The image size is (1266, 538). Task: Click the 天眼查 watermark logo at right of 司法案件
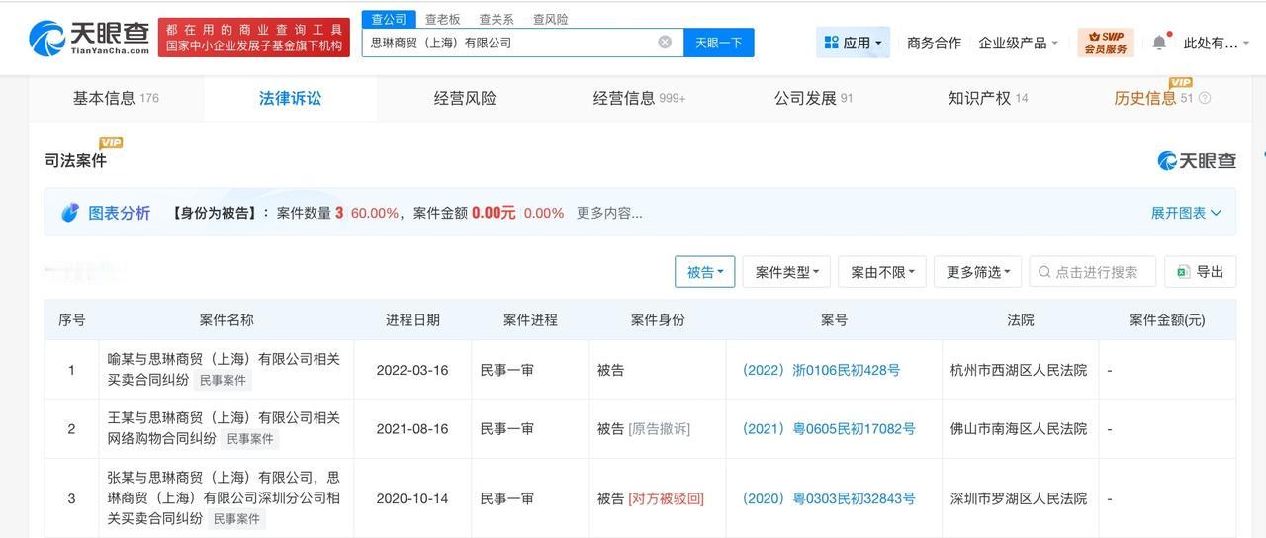tap(1197, 160)
